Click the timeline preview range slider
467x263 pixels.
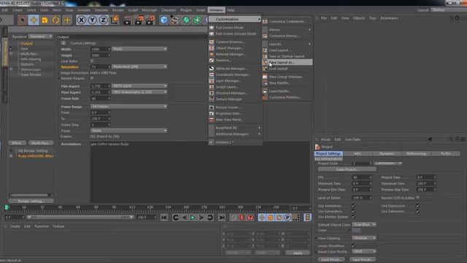(80, 218)
